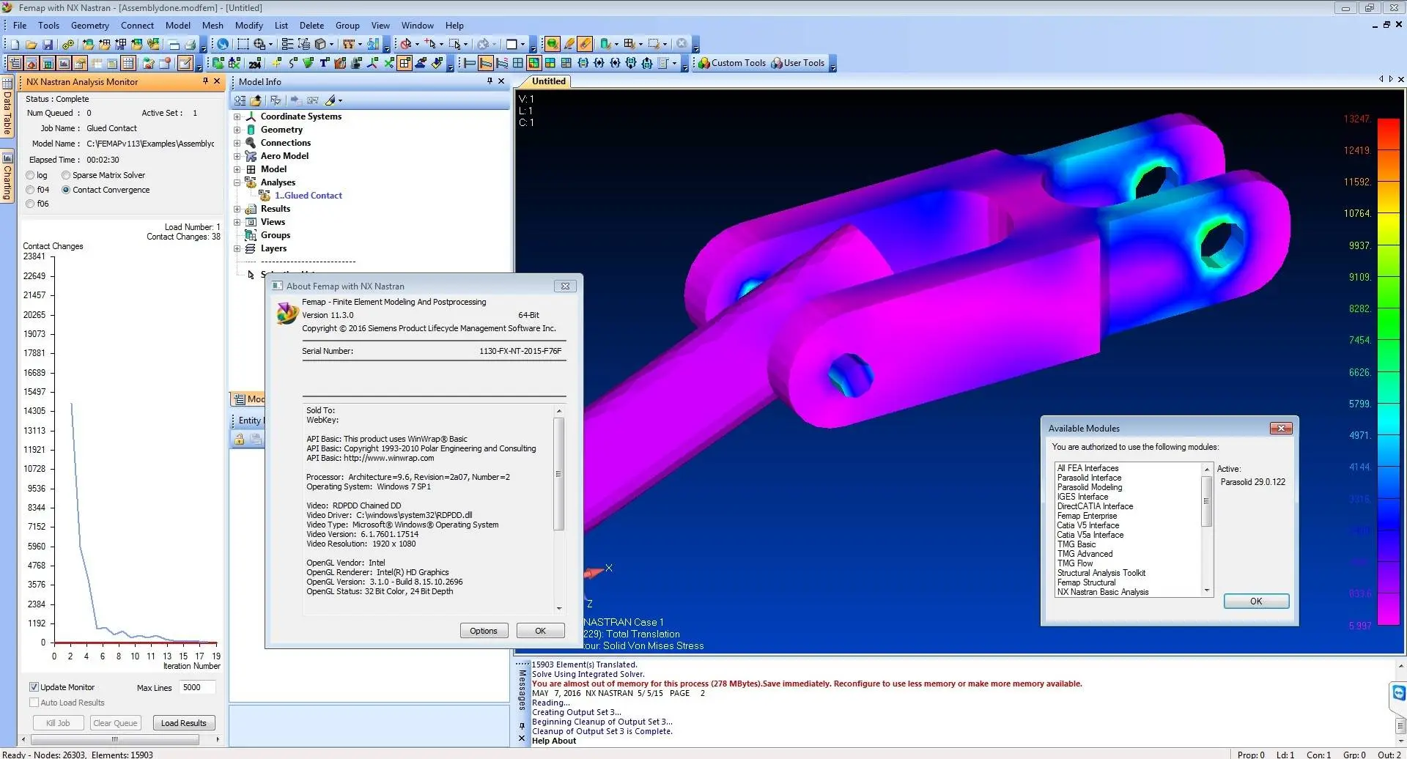The height and width of the screenshot is (759, 1407).
Task: Expand the Views tree node
Action: [237, 222]
